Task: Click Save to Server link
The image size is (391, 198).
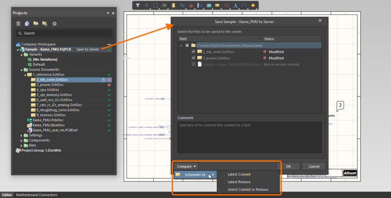Action: coord(88,49)
